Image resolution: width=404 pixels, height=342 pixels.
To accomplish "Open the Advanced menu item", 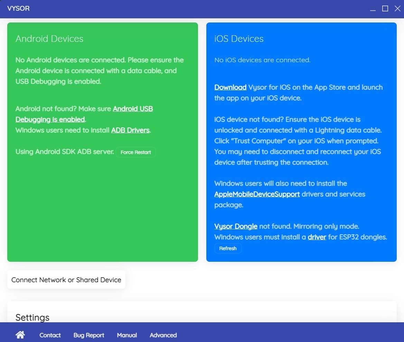I will [x=163, y=335].
